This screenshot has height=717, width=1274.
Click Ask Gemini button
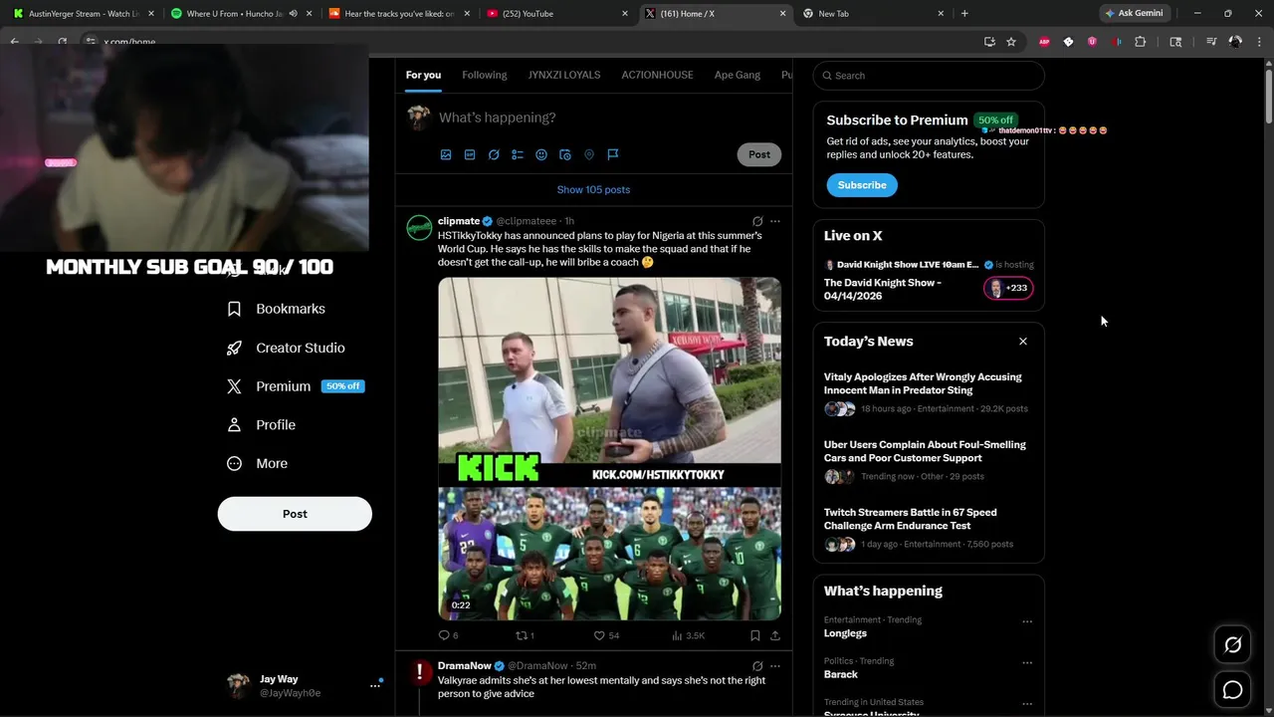coord(1133,13)
